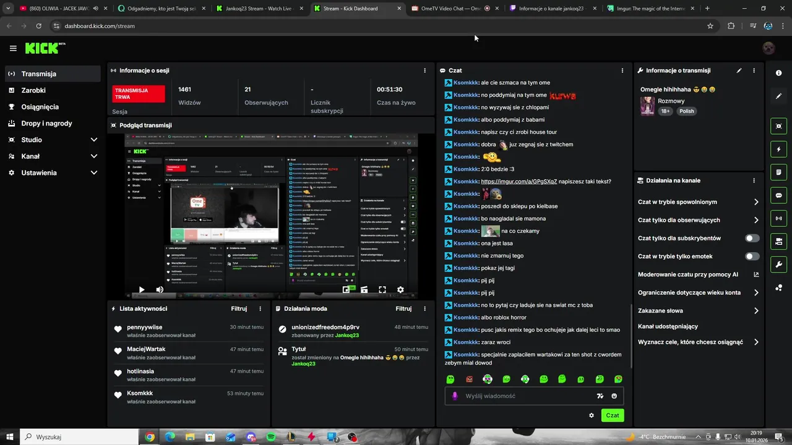The width and height of the screenshot is (792, 445).
Task: Toggle the stream preview panel icon in right rail
Action: pyautogui.click(x=778, y=126)
